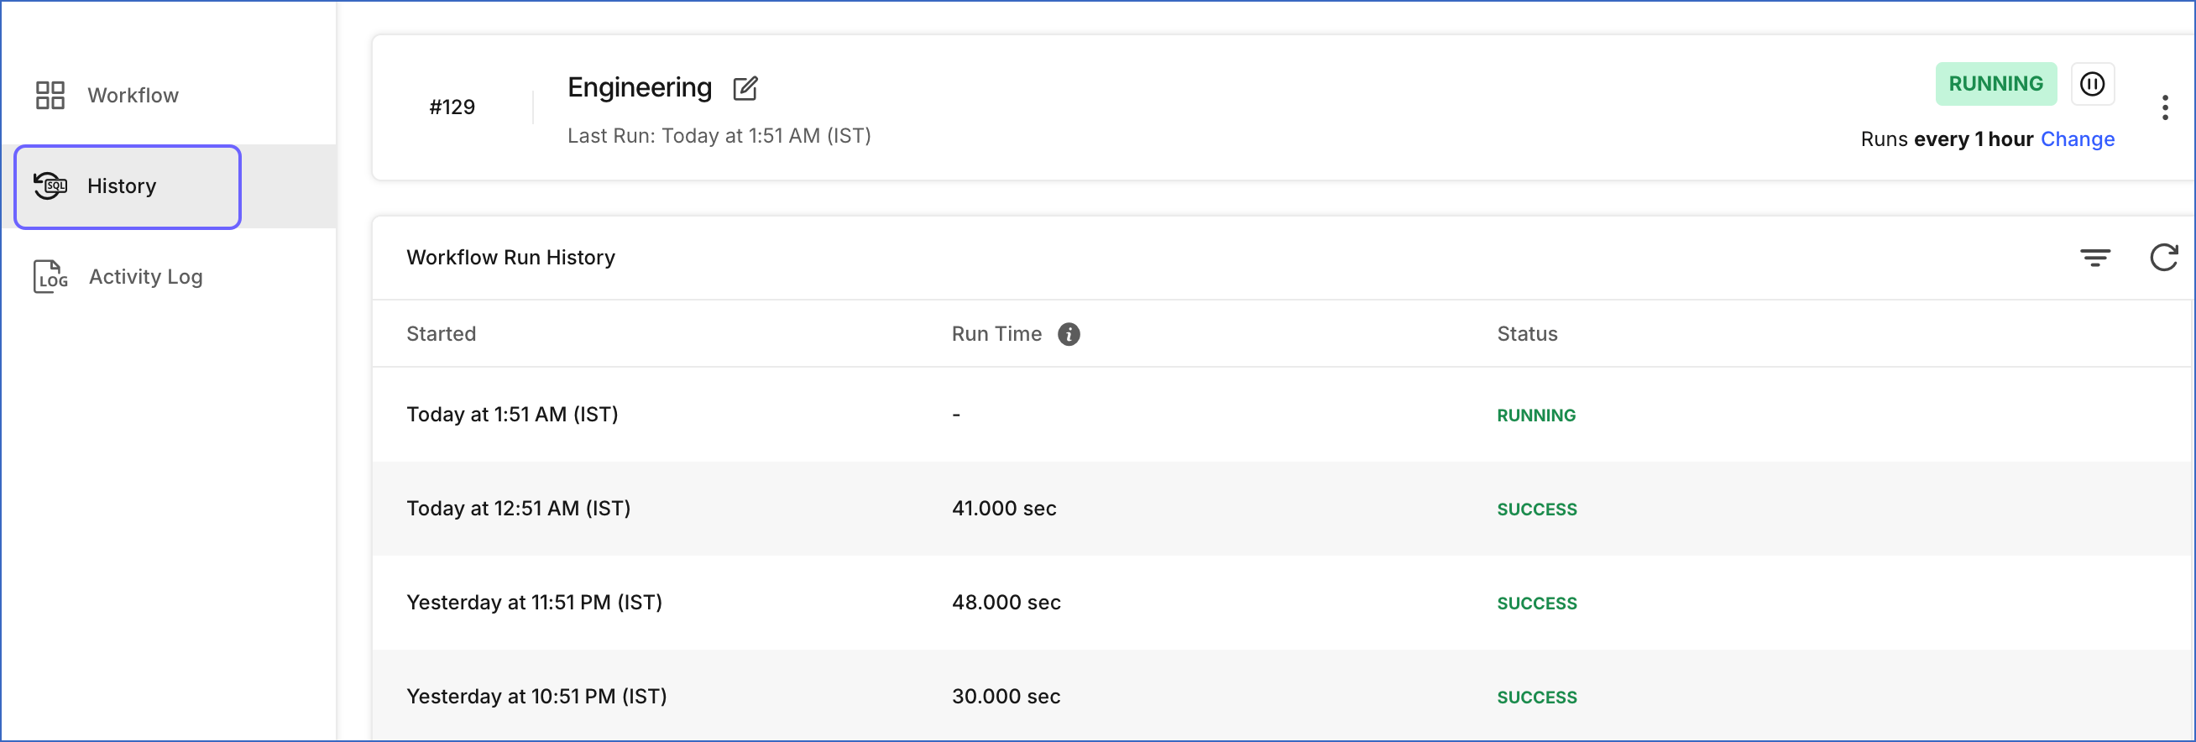
Task: Click the Activity Log file icon
Action: pyautogui.click(x=50, y=276)
